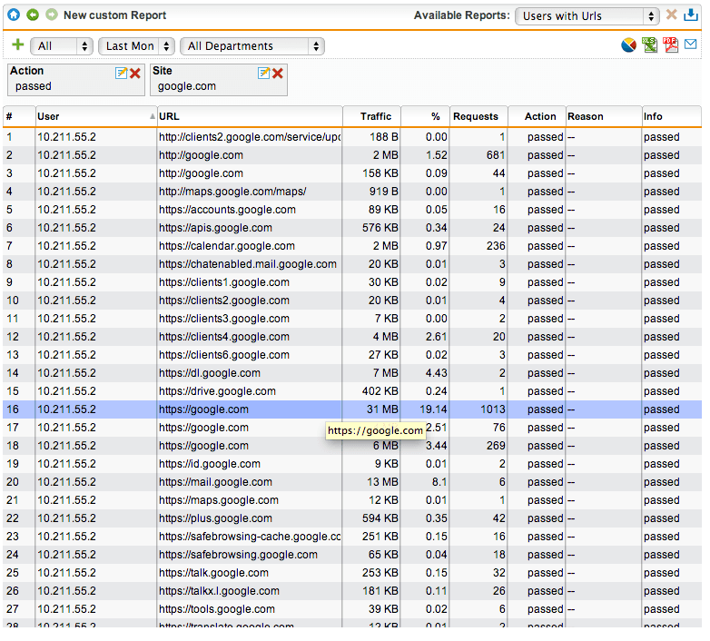
Task: Export the report to PDF
Action: 670,44
